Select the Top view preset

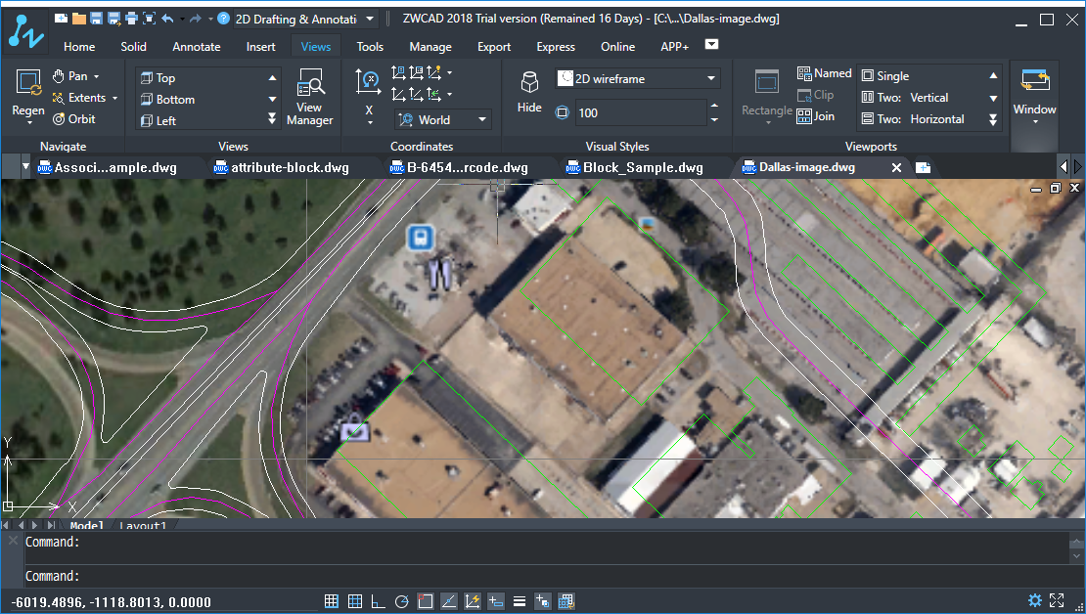coord(166,78)
